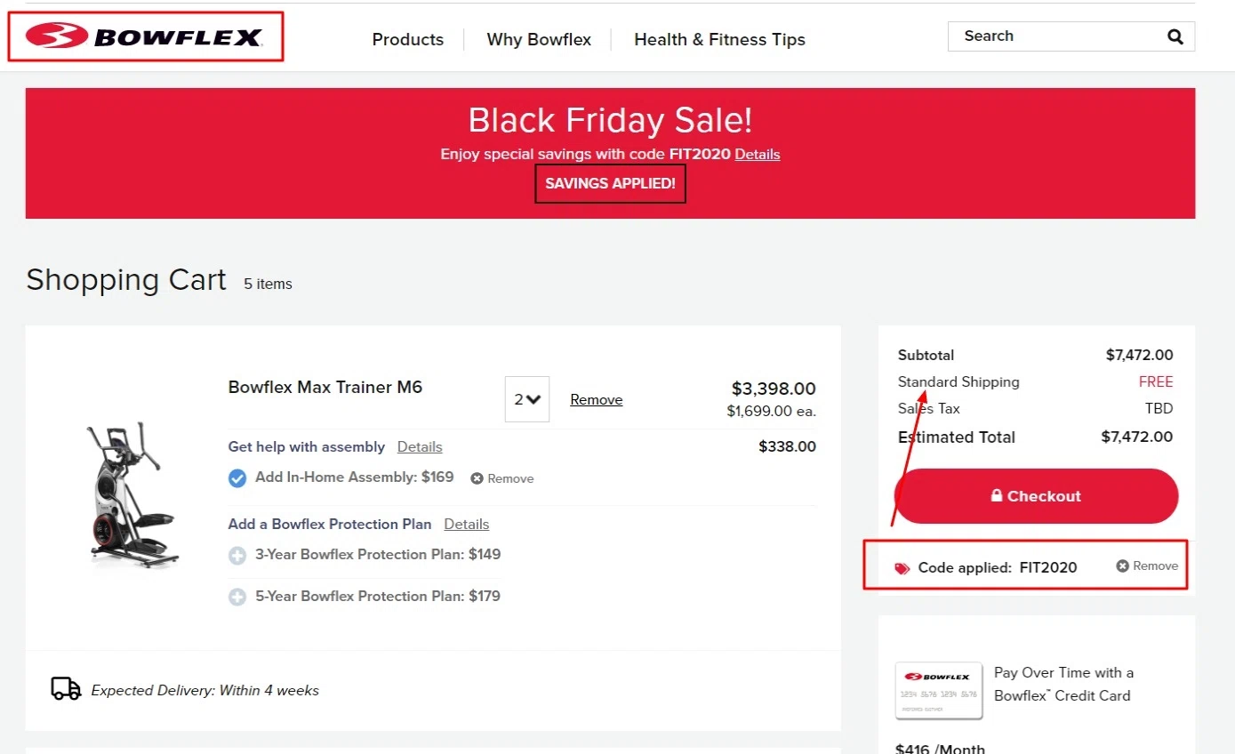Click the Bowflex credit card image

coord(938,690)
